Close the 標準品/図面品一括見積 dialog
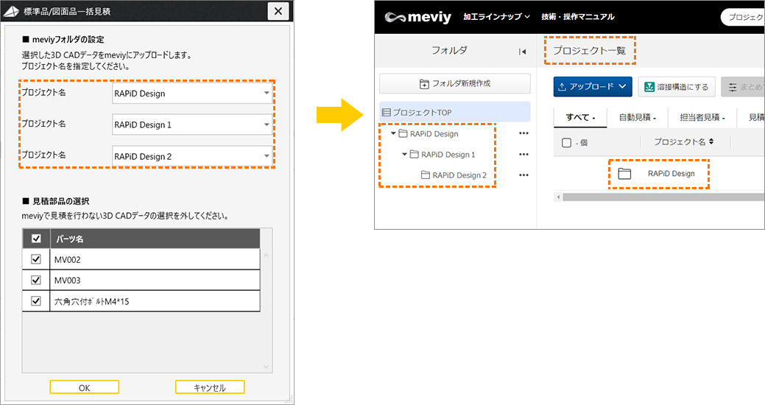 pos(278,11)
